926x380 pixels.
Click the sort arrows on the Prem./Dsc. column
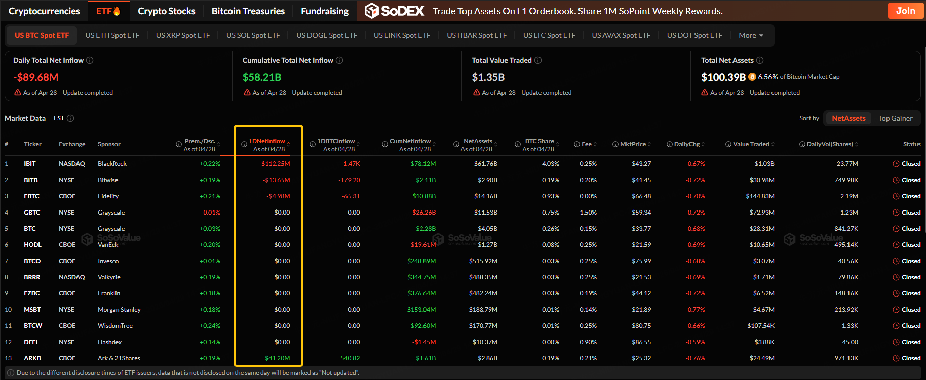click(x=219, y=144)
